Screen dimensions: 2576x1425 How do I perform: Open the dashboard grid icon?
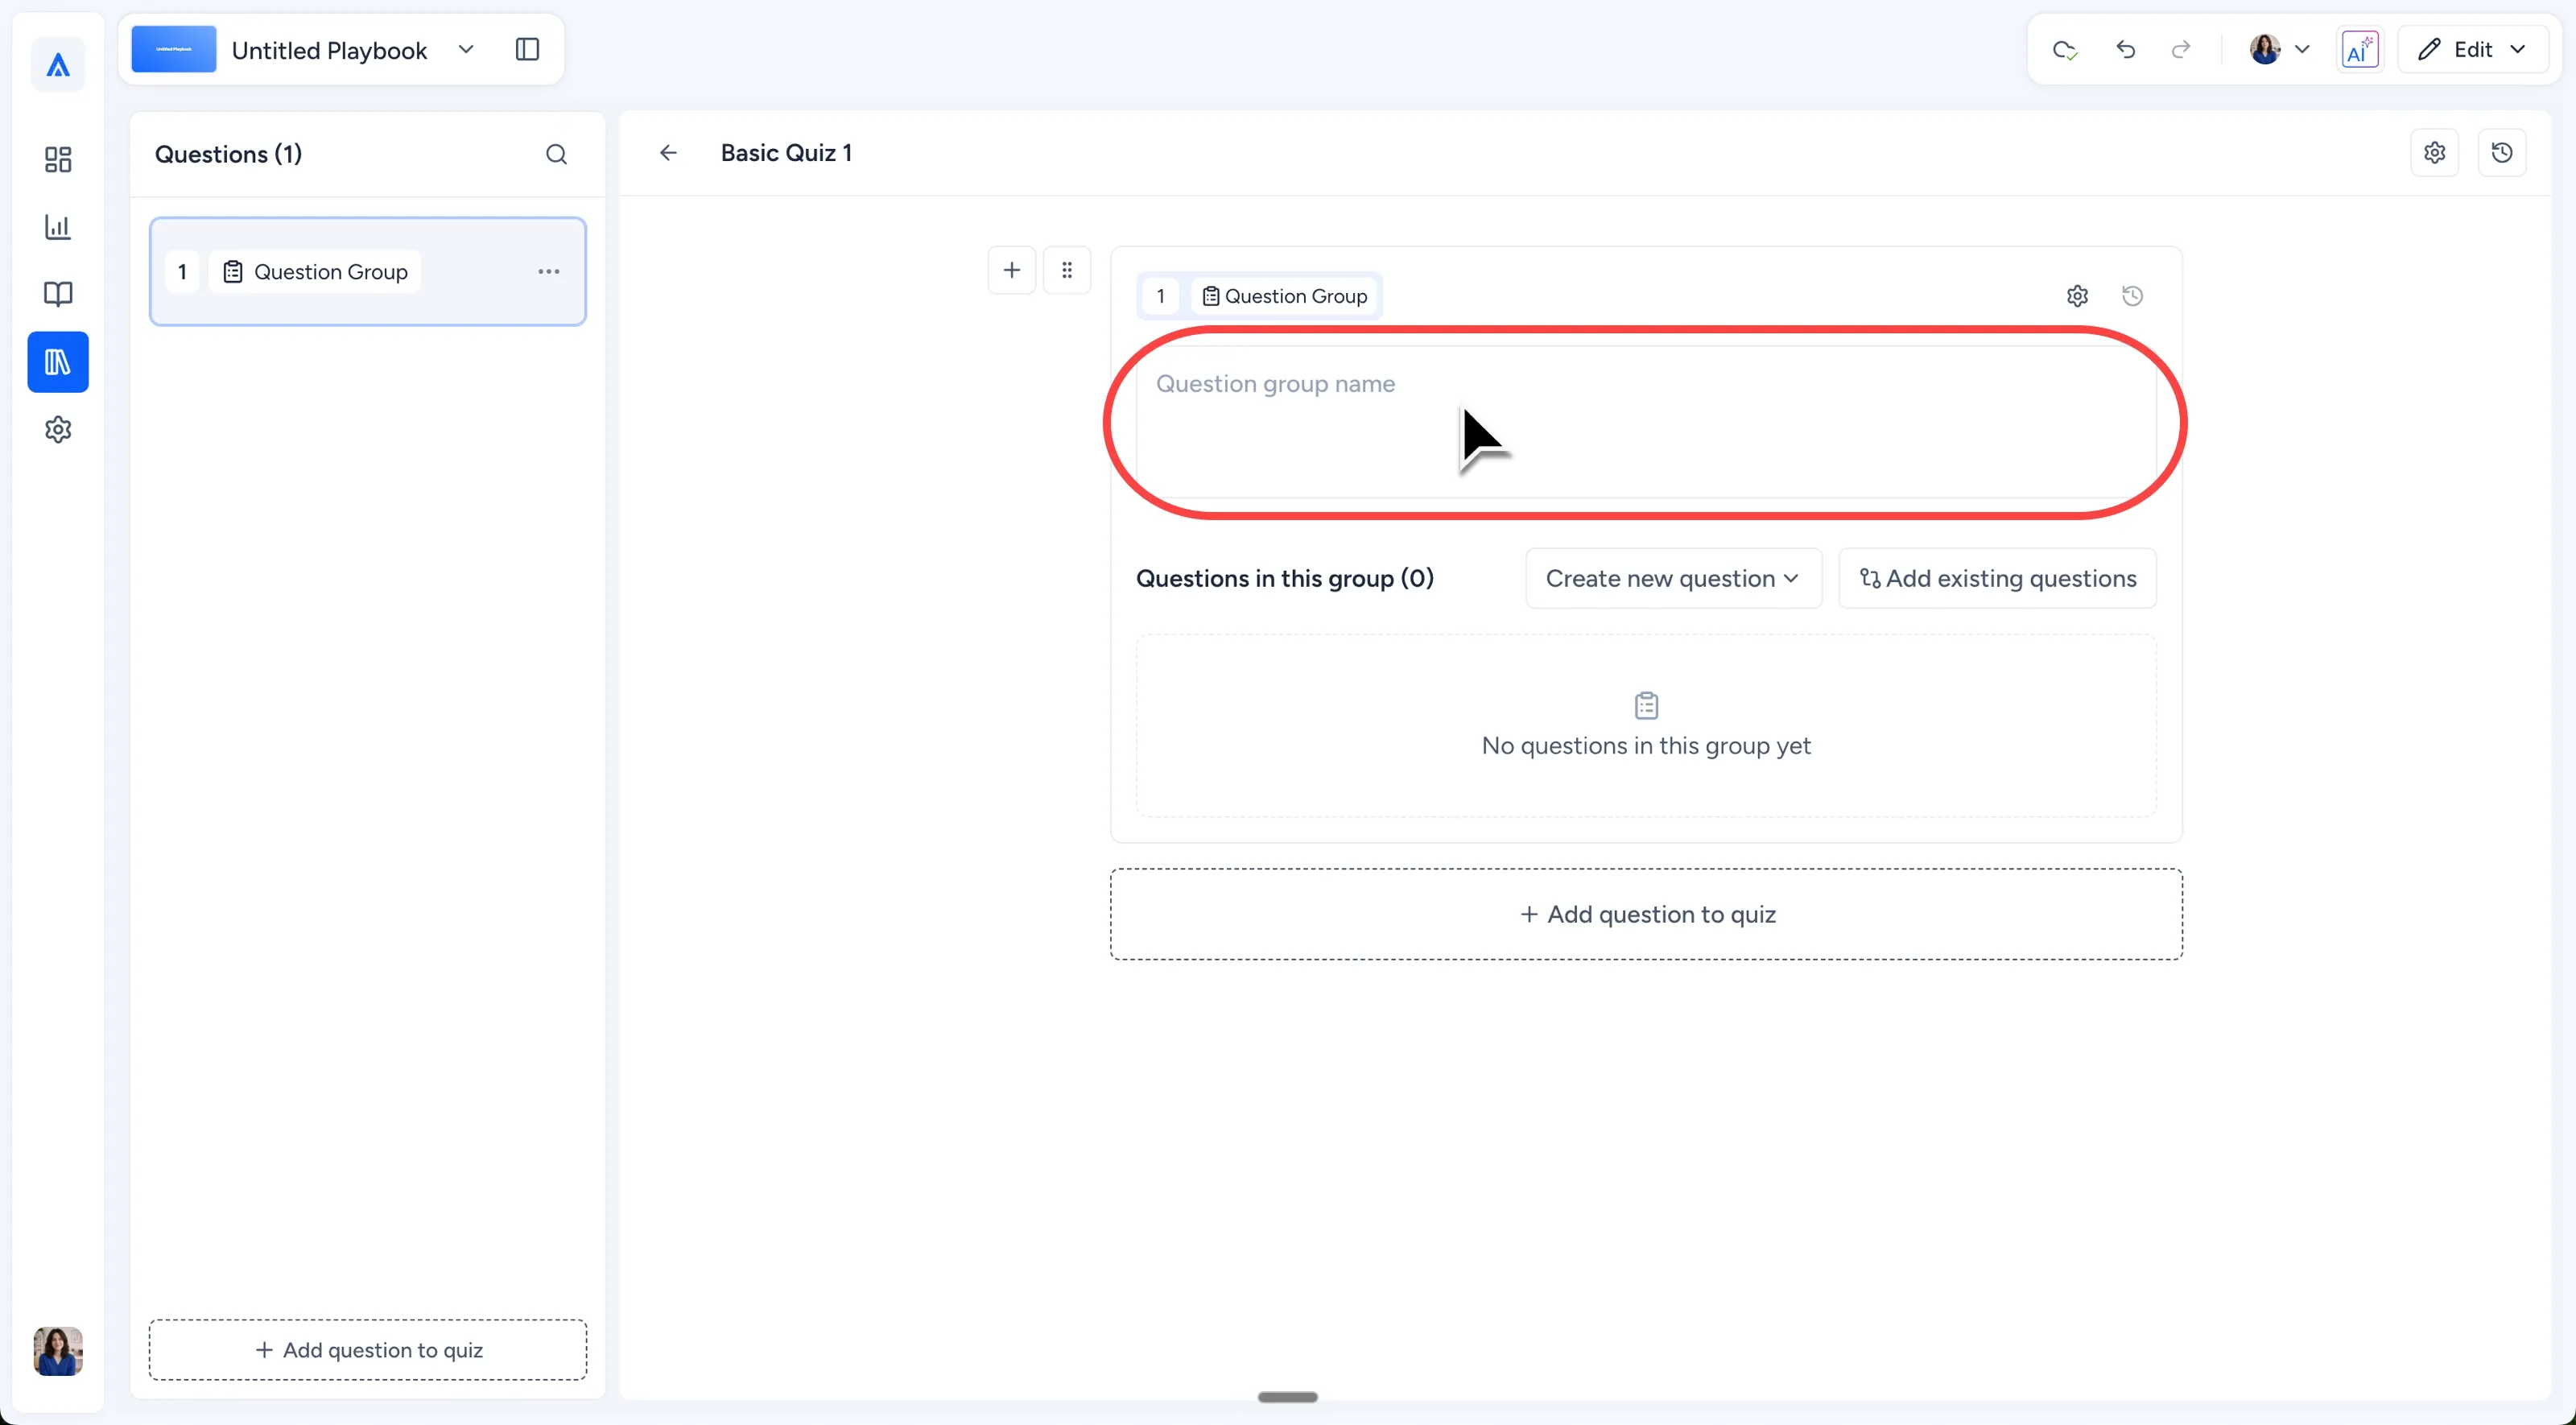pyautogui.click(x=58, y=159)
